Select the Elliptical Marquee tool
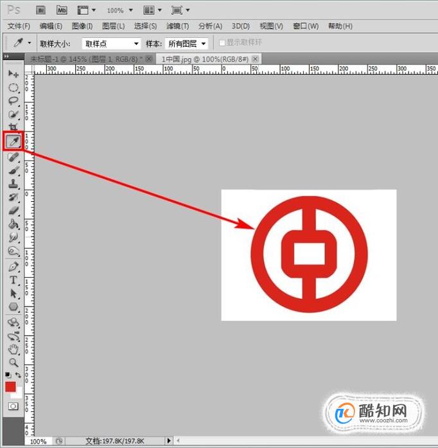This screenshot has width=438, height=448. coord(13,87)
